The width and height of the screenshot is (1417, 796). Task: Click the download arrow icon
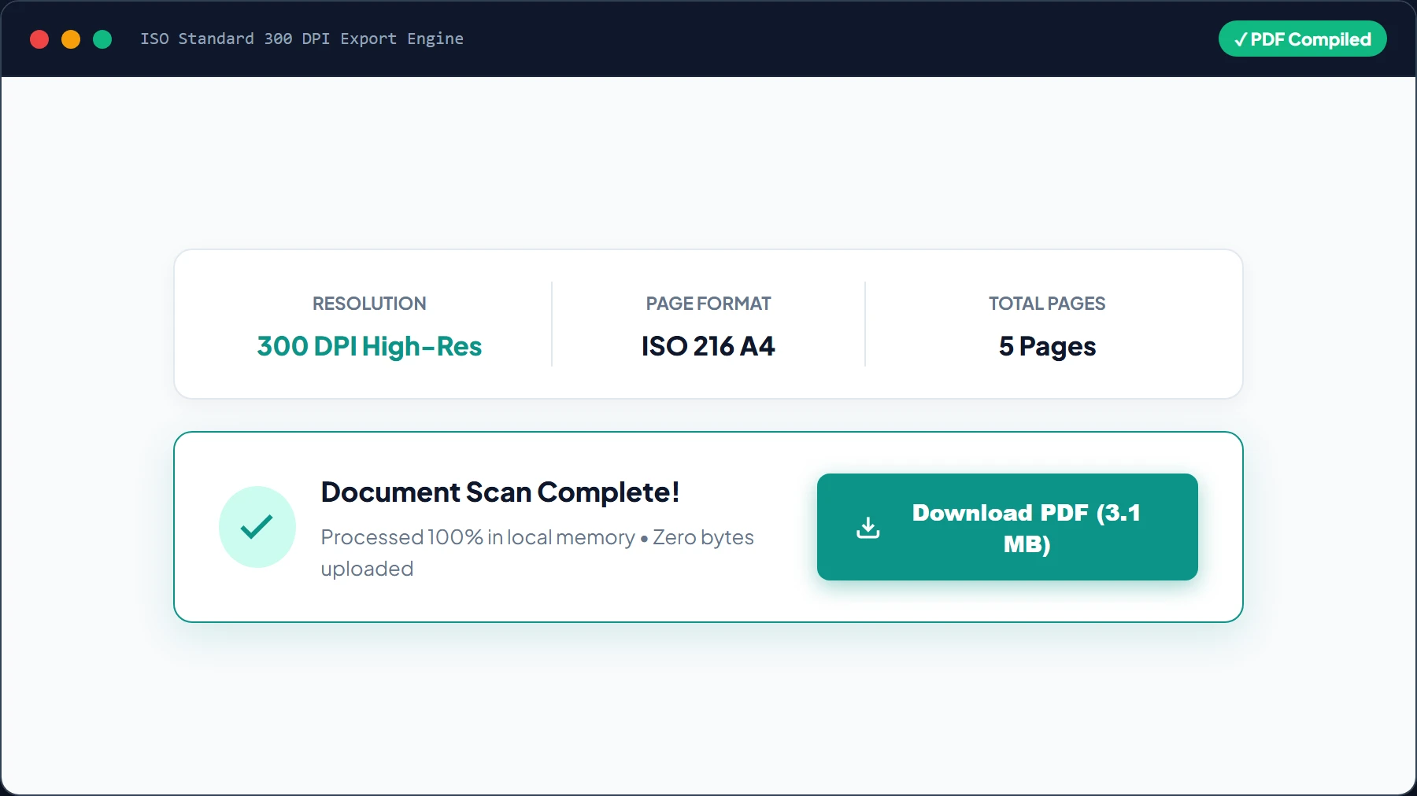(868, 527)
